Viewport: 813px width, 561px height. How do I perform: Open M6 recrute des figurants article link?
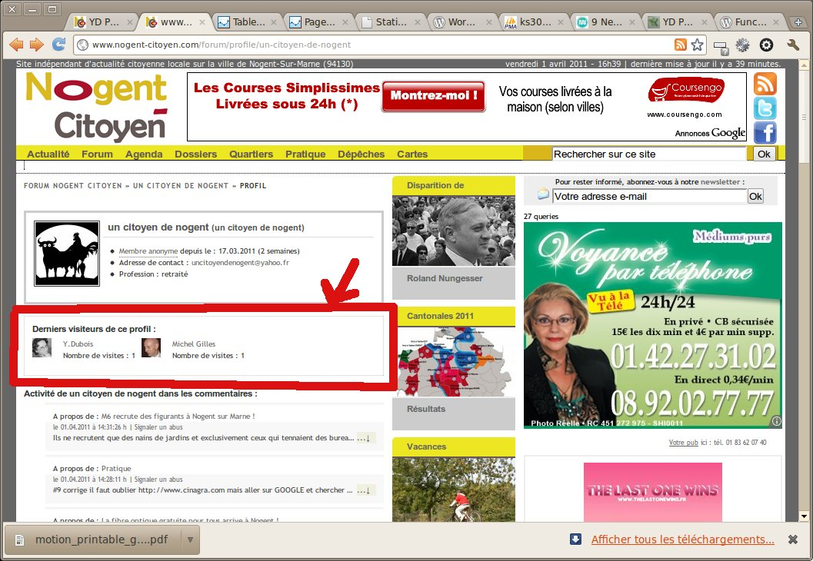coord(178,416)
